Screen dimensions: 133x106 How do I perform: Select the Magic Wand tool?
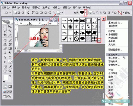coord(10,31)
